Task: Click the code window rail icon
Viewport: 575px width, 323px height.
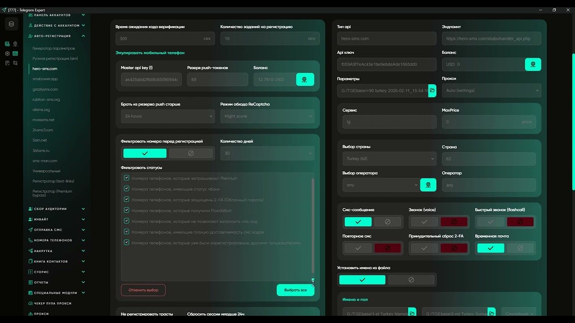Action: [15, 53]
